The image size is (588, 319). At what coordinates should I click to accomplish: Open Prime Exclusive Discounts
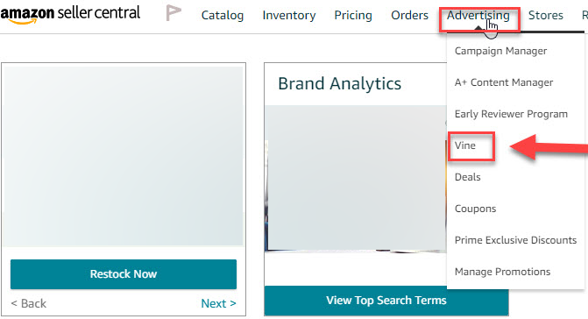[515, 240]
